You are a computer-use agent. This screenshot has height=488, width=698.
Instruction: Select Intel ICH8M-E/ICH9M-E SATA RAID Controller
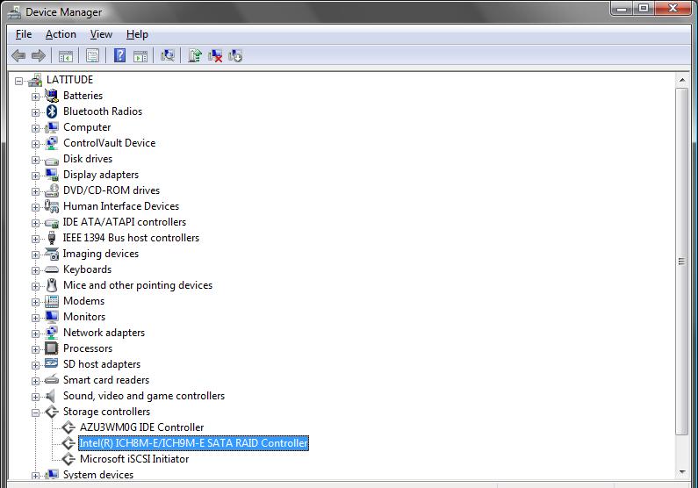193,443
